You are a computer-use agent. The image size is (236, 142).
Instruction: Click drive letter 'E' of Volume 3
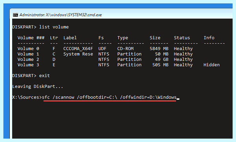coord(54,65)
